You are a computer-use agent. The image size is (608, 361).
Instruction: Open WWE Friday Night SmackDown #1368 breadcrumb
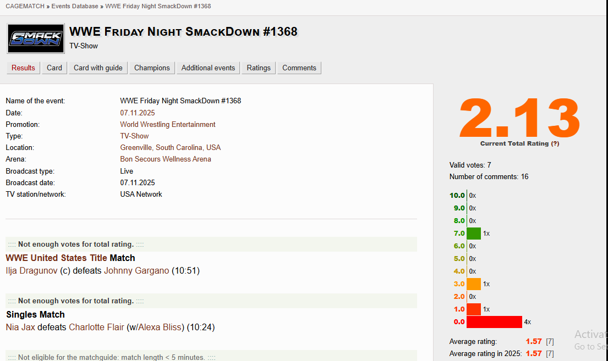[x=158, y=6]
